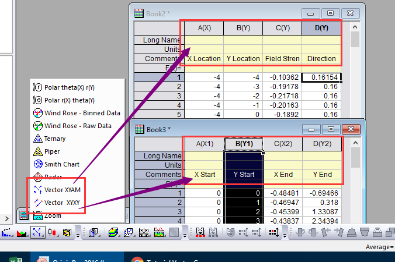Open the yellow template library icon
Viewport: 395px width, 262px height.
click(x=67, y=233)
